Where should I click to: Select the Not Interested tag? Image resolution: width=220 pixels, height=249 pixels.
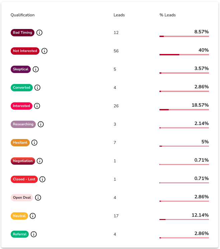pyautogui.click(x=25, y=51)
